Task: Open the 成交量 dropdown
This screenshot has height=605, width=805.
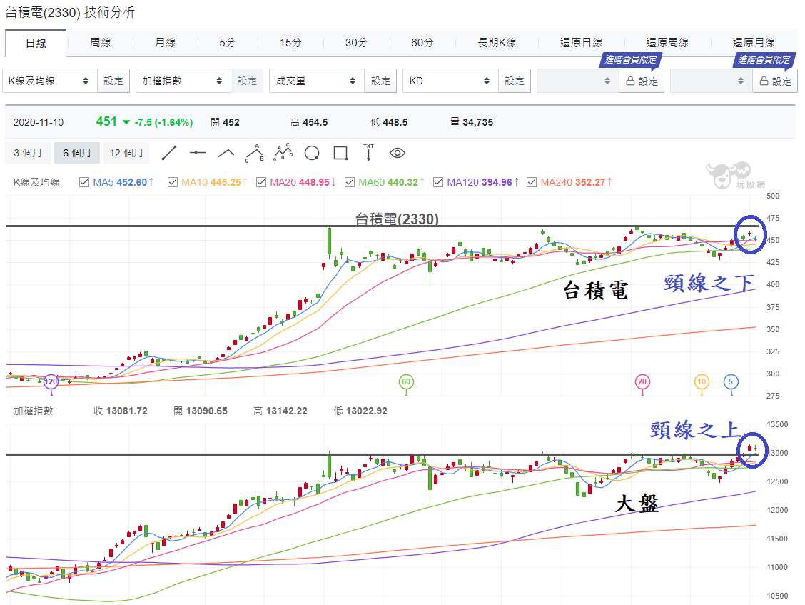Action: [317, 81]
